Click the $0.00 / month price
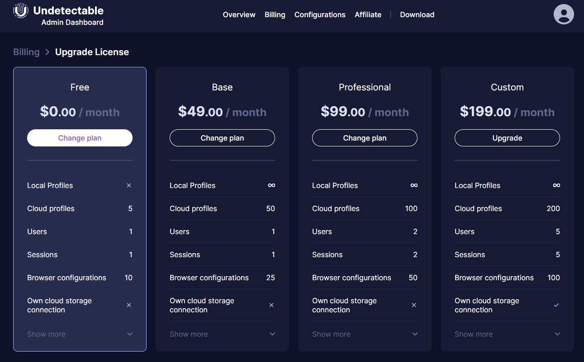Image resolution: width=584 pixels, height=362 pixels. 80,112
